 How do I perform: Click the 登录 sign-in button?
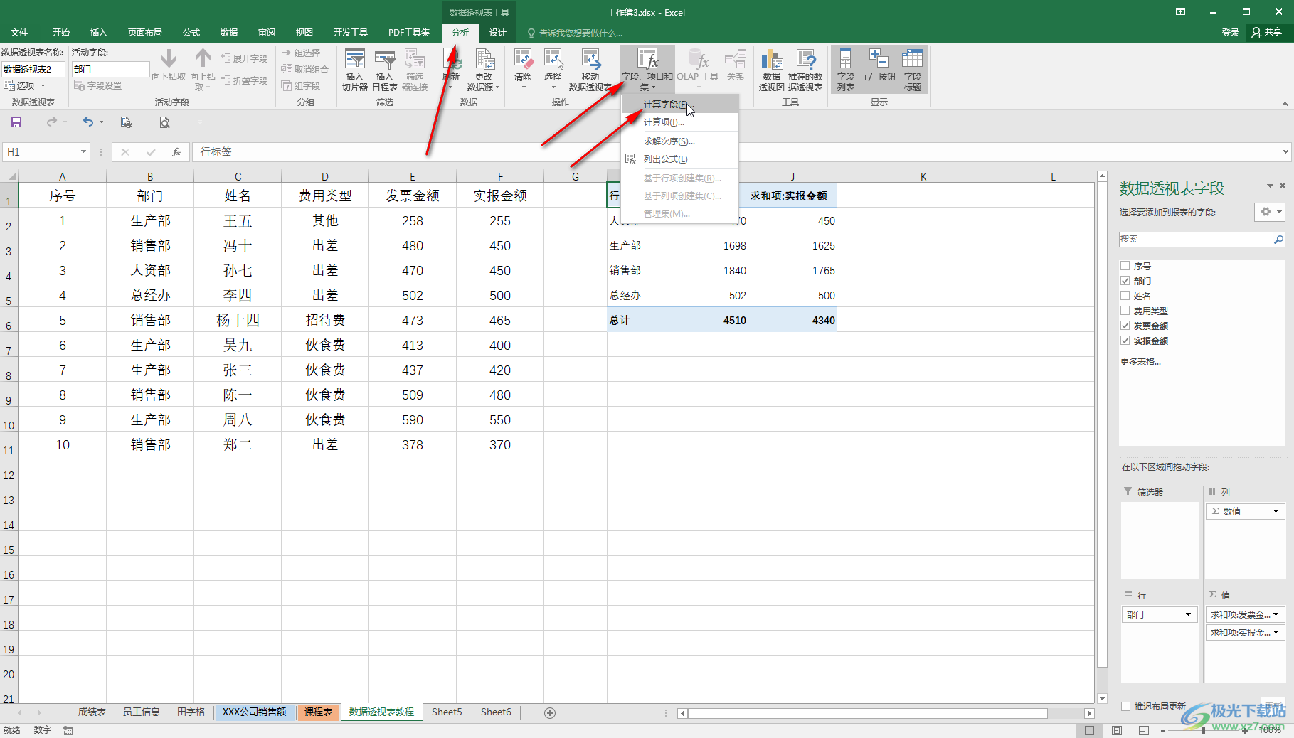(x=1231, y=33)
